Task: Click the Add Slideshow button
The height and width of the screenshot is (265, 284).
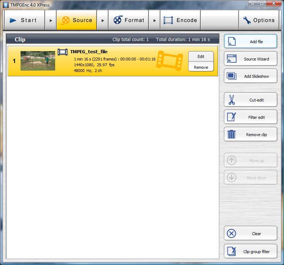Action: (250, 76)
